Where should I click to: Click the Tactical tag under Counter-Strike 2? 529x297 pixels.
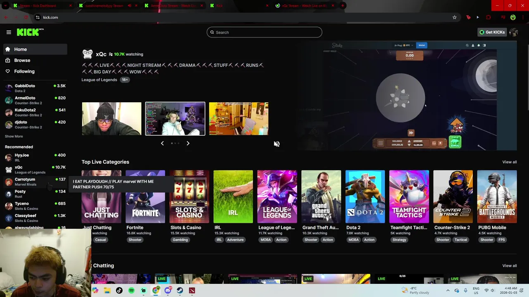461,240
